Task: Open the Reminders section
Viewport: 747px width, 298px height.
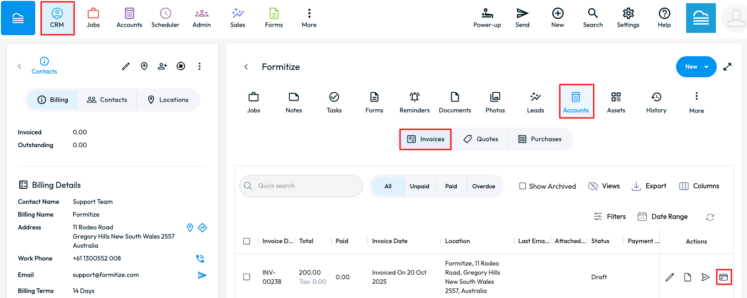Action: [415, 102]
